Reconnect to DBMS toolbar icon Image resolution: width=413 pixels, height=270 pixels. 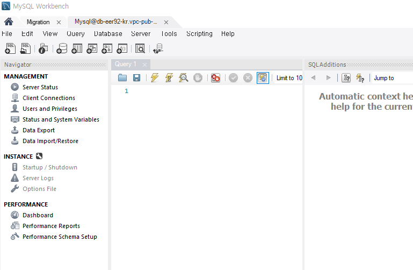click(x=158, y=48)
